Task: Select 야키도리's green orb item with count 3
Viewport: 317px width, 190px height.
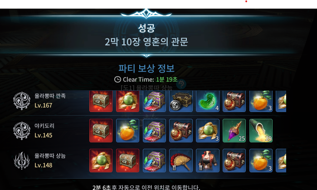Action: pyautogui.click(x=208, y=131)
